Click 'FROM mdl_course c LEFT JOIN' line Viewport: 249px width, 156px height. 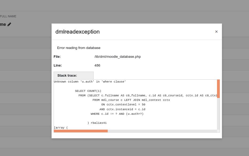[x=131, y=100]
